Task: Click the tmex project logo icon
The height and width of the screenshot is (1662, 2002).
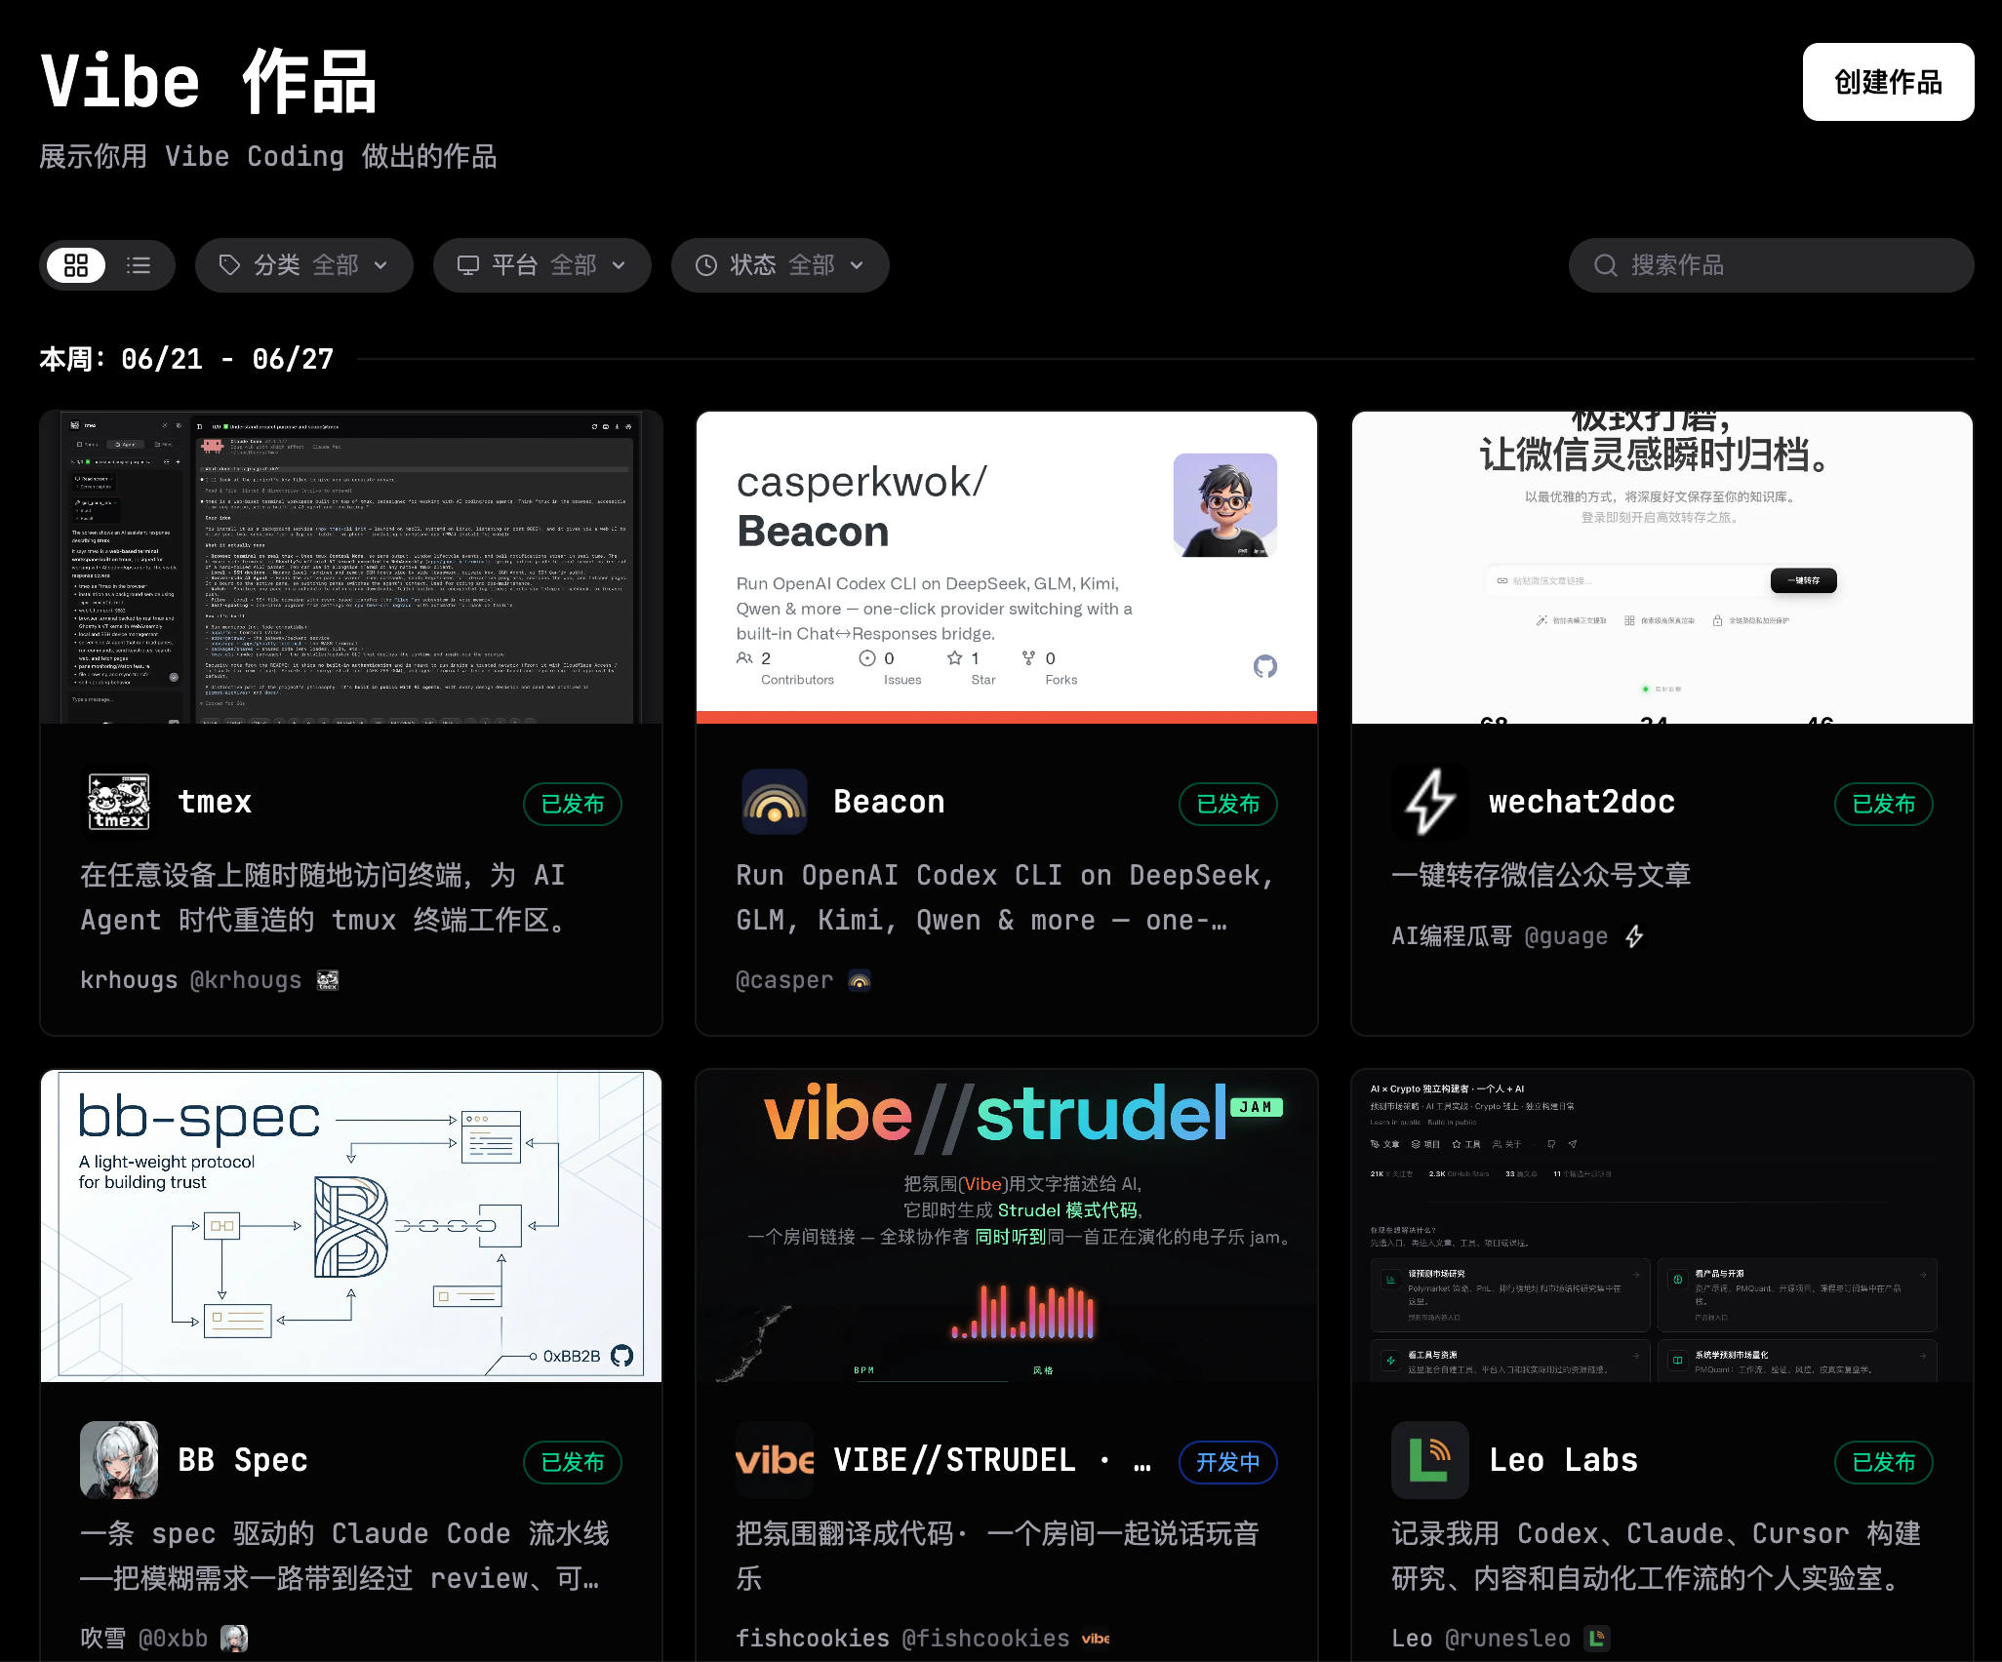Action: click(x=119, y=802)
